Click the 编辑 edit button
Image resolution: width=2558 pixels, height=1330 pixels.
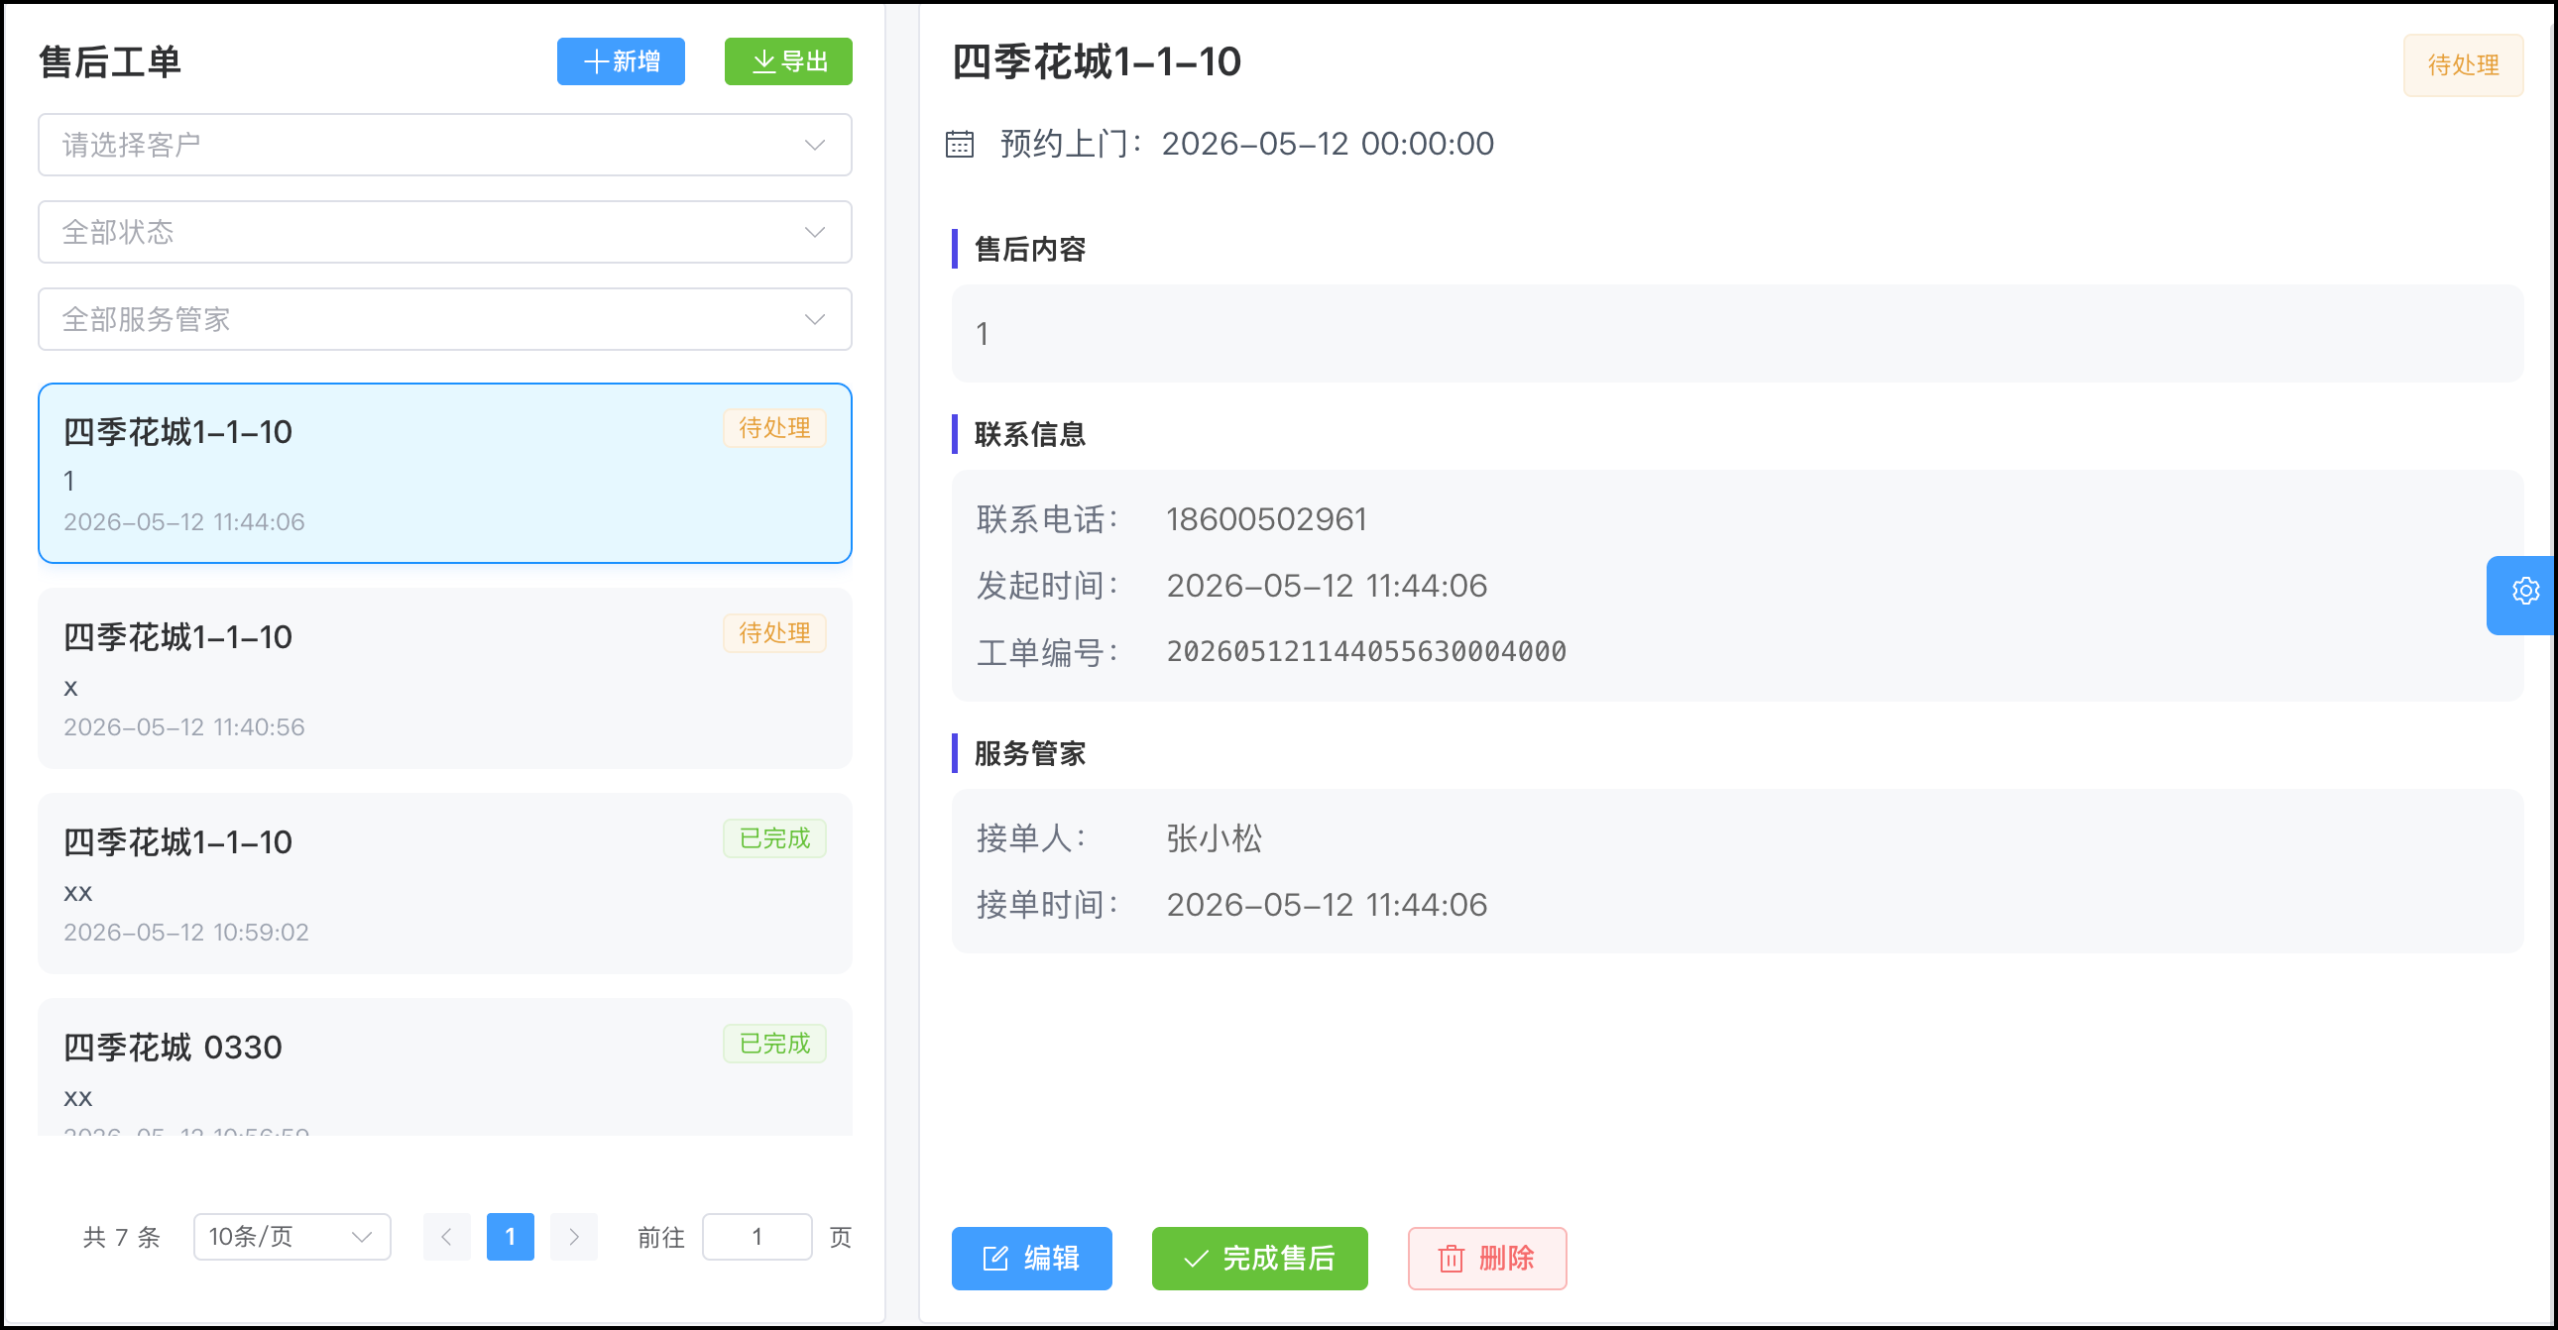[x=1032, y=1259]
